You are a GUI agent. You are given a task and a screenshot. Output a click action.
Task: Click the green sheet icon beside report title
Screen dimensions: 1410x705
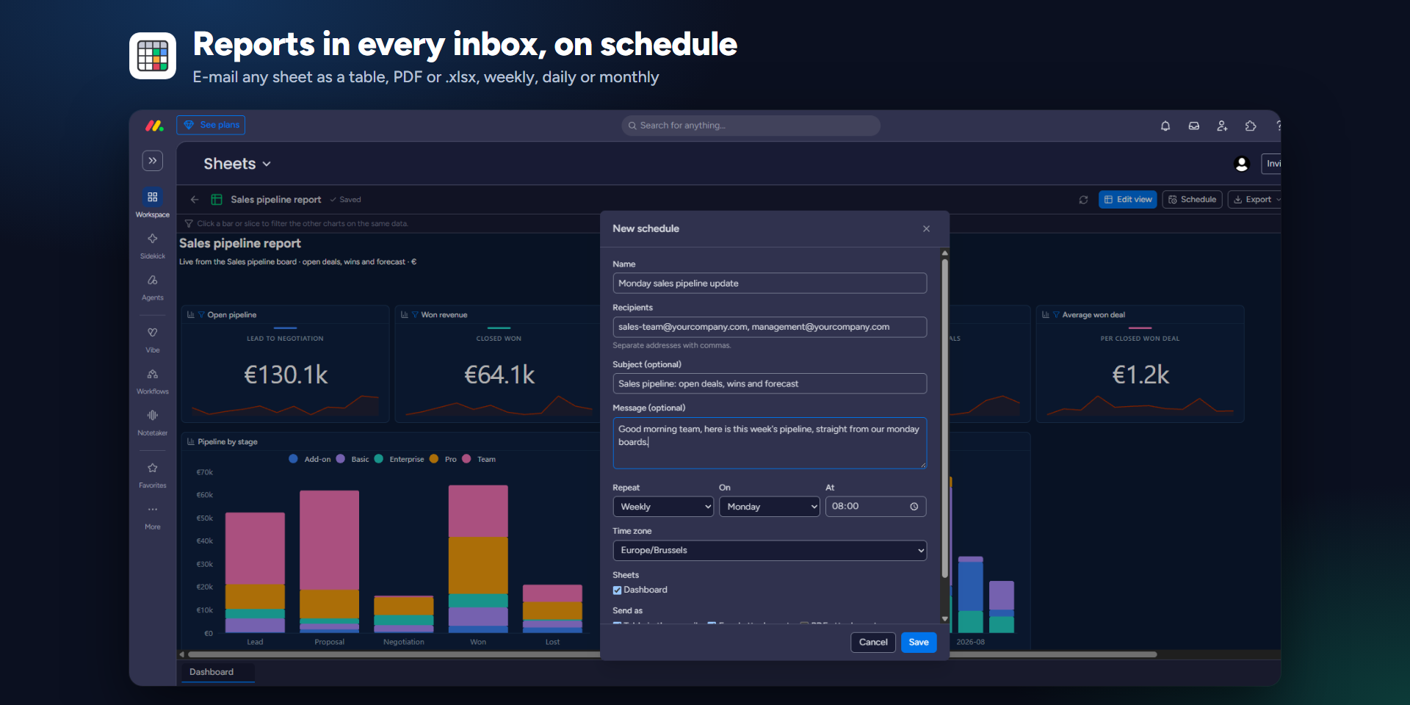pos(217,200)
